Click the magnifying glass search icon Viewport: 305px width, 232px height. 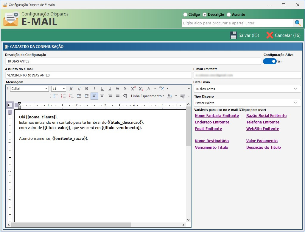[298, 23]
